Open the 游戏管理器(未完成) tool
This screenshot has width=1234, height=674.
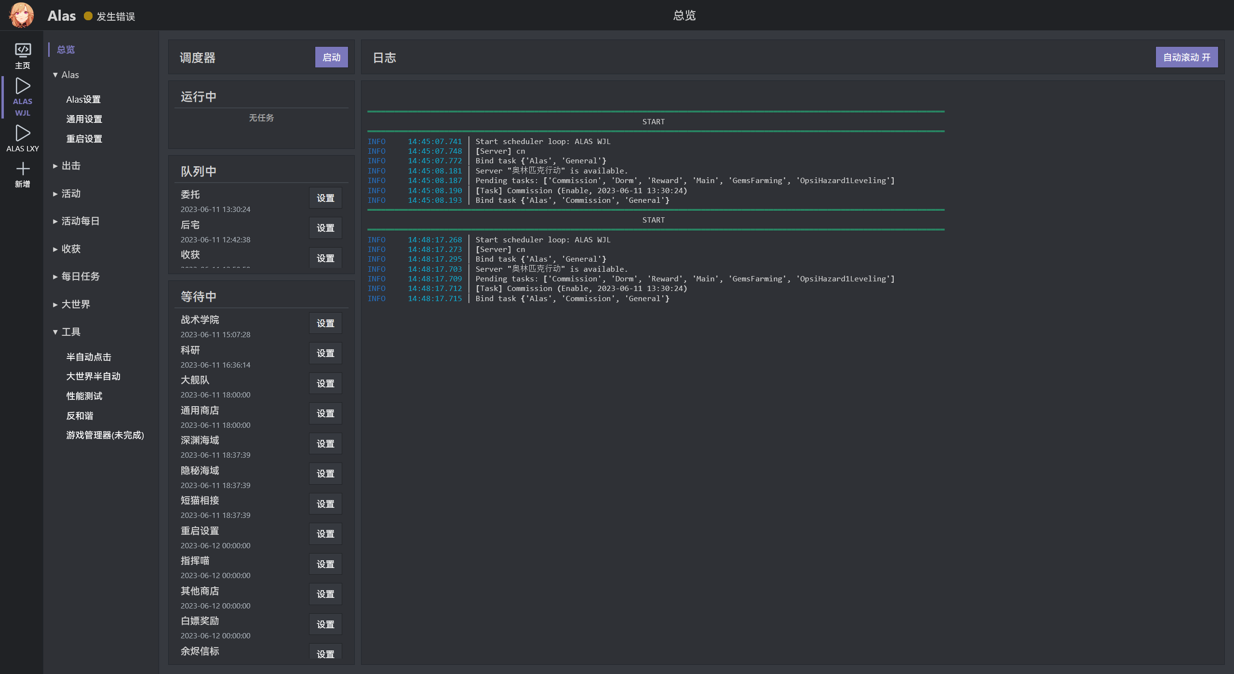[x=105, y=435]
